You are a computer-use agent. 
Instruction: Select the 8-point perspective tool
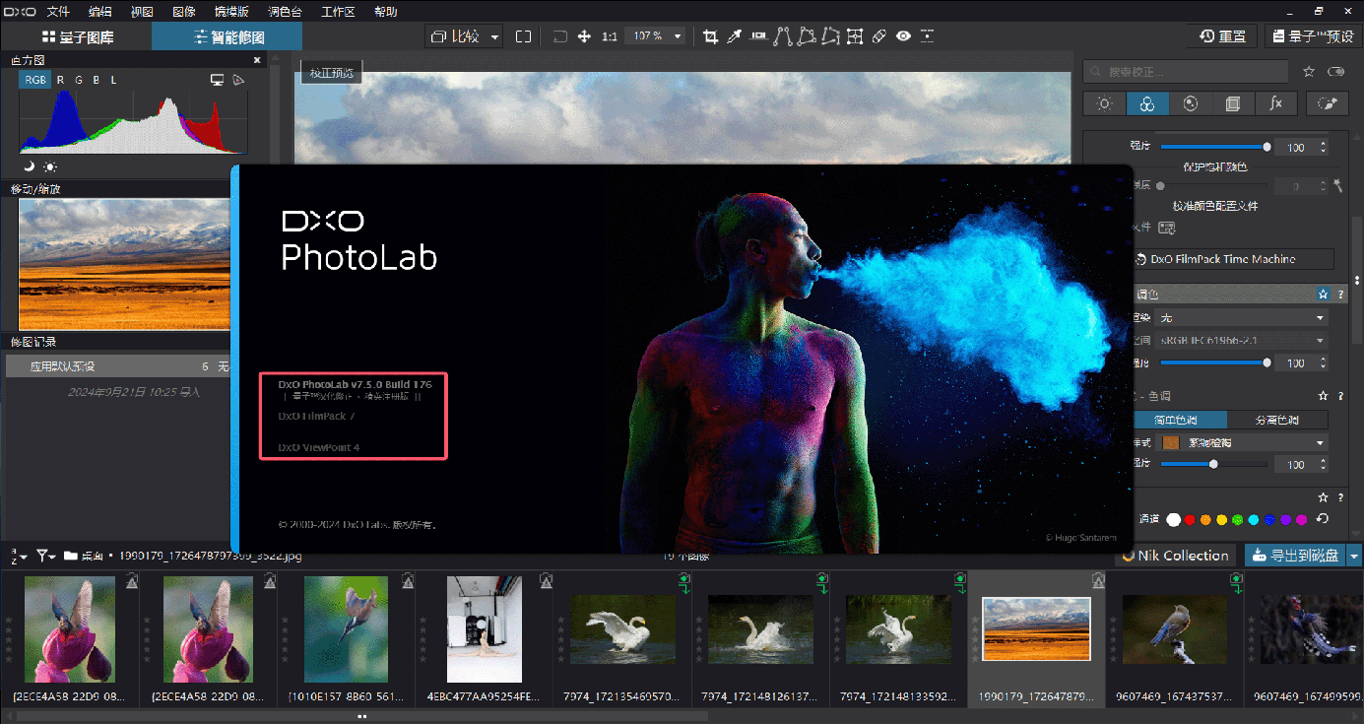coord(830,36)
